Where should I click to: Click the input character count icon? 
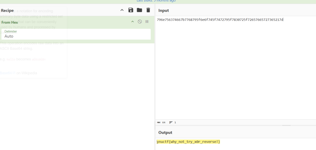pyautogui.click(x=159, y=122)
